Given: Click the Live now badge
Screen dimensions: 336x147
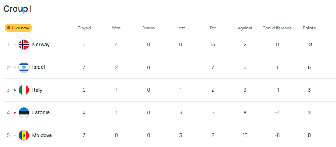Looking at the screenshot, I should pyautogui.click(x=18, y=28).
